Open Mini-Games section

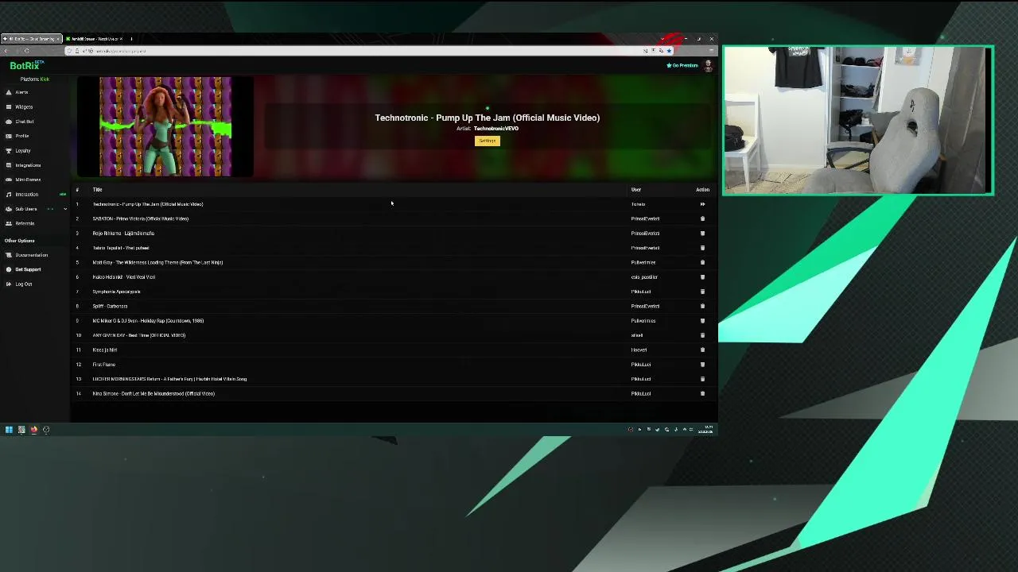pyautogui.click(x=27, y=180)
